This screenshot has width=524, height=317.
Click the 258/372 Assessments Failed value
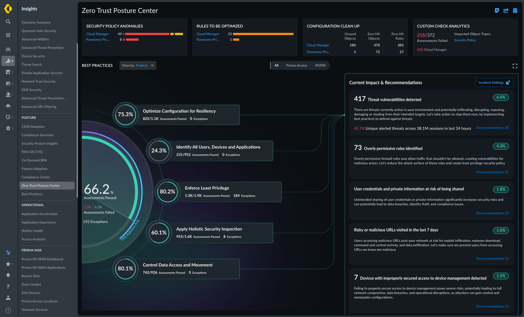(x=426, y=35)
